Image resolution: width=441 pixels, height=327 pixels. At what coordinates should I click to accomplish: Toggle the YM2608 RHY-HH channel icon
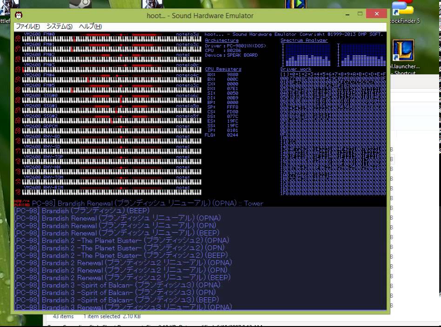point(18,171)
